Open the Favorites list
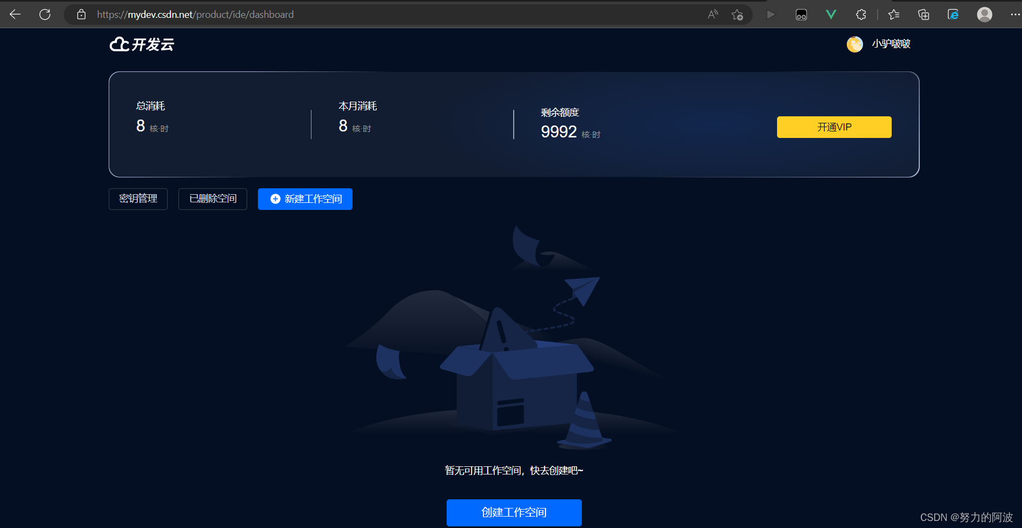Viewport: 1022px width, 528px height. pyautogui.click(x=894, y=15)
